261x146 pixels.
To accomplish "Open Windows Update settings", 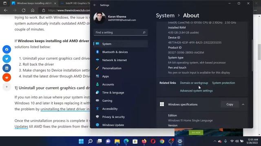I will [121, 125].
